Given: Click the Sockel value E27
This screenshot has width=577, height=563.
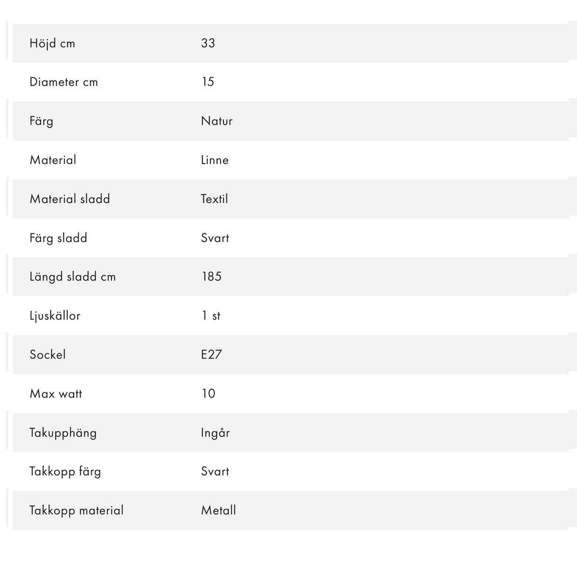Looking at the screenshot, I should pyautogui.click(x=212, y=354).
